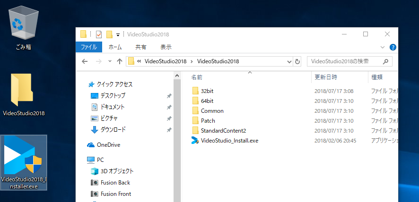Click the 2018/07/17 3:08 date cell
Image resolution: width=419 pixels, height=202 pixels.
(x=334, y=91)
